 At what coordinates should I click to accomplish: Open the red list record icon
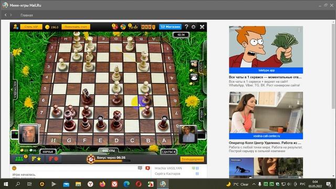click(x=54, y=159)
